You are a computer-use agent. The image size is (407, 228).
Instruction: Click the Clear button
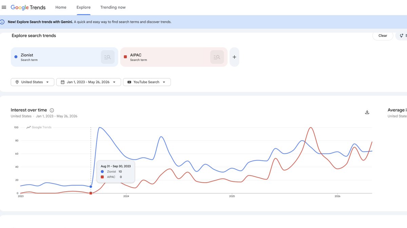383,35
